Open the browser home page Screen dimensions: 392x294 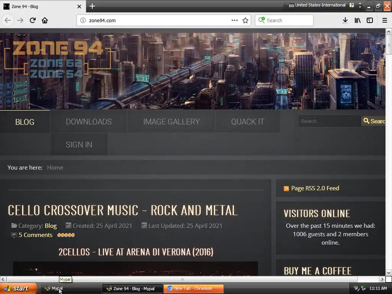tap(45, 20)
